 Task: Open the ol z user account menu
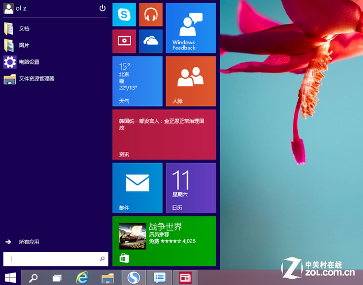17,8
